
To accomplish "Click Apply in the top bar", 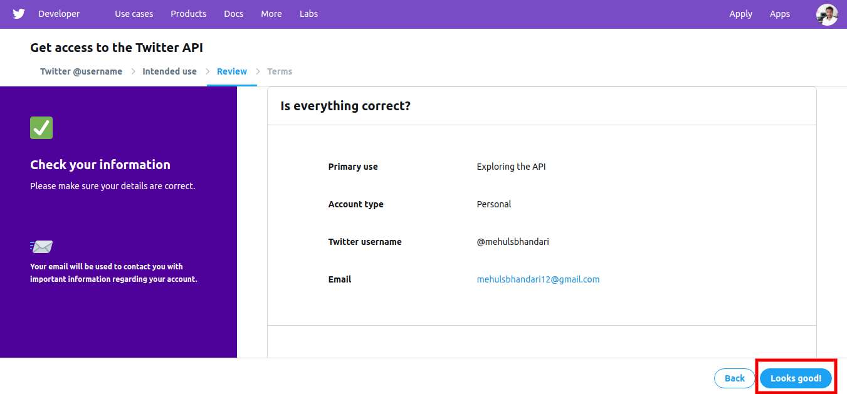I will 740,14.
